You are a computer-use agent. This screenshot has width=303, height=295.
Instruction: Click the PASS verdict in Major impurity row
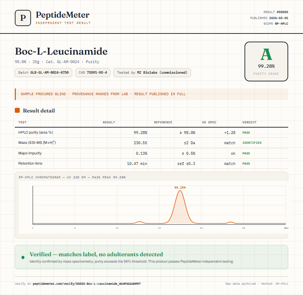pyautogui.click(x=246, y=153)
